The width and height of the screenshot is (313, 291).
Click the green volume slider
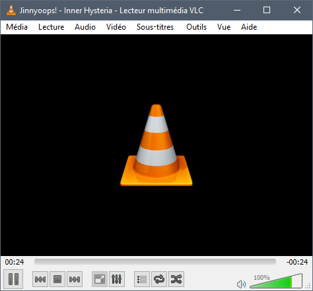[x=276, y=281]
